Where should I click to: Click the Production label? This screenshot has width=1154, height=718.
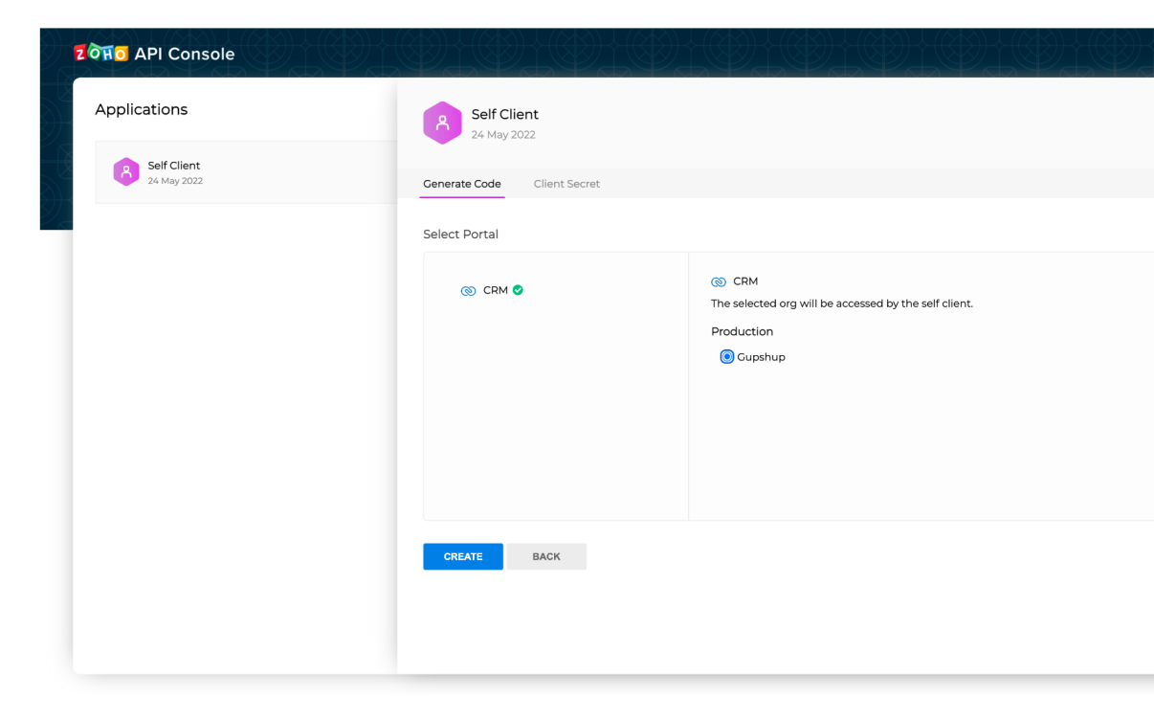pos(742,331)
